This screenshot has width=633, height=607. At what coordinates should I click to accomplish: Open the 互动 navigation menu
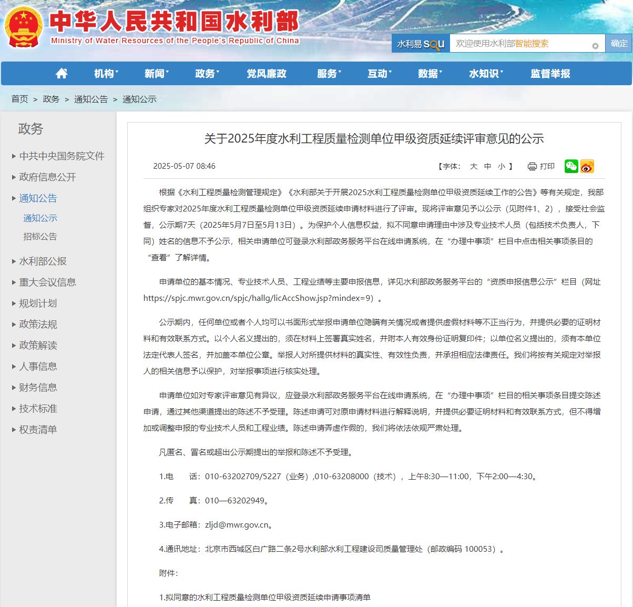tap(380, 74)
